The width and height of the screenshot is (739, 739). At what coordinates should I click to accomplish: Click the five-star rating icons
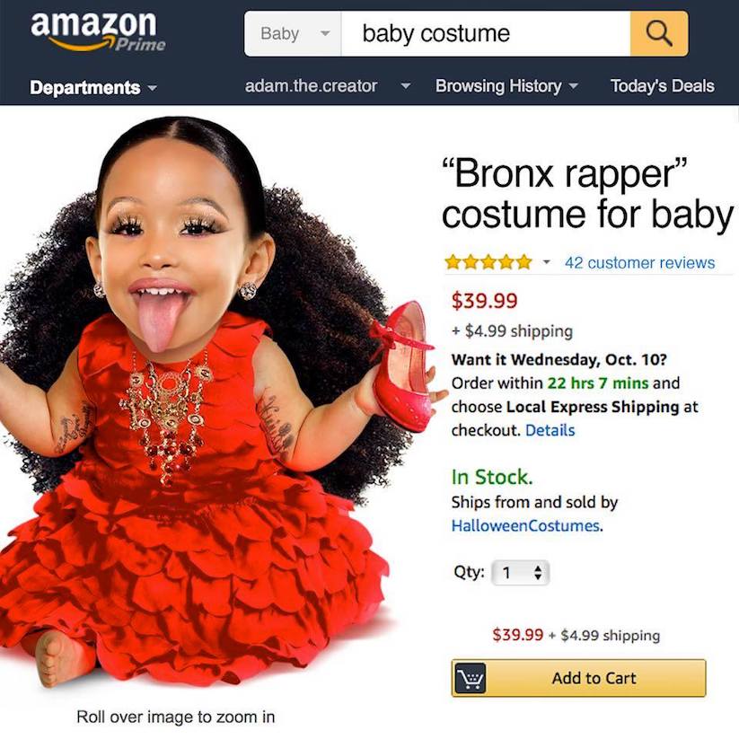click(x=488, y=261)
